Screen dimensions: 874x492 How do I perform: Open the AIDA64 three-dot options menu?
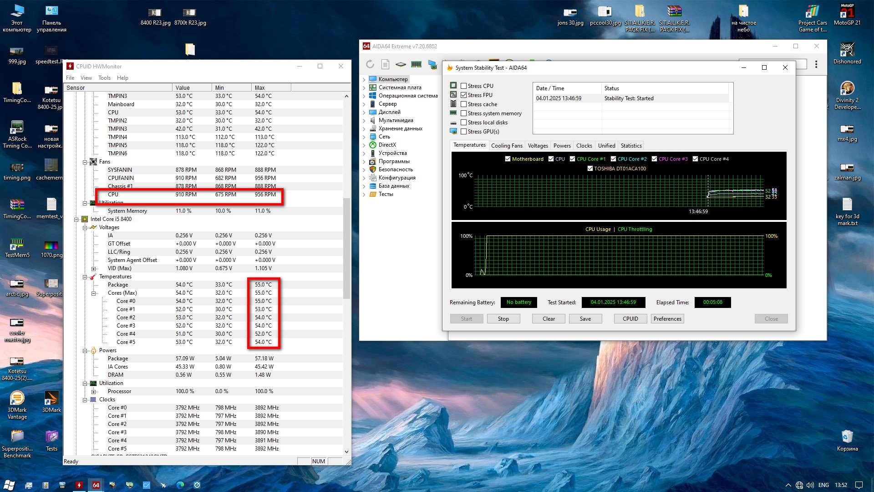click(x=816, y=64)
